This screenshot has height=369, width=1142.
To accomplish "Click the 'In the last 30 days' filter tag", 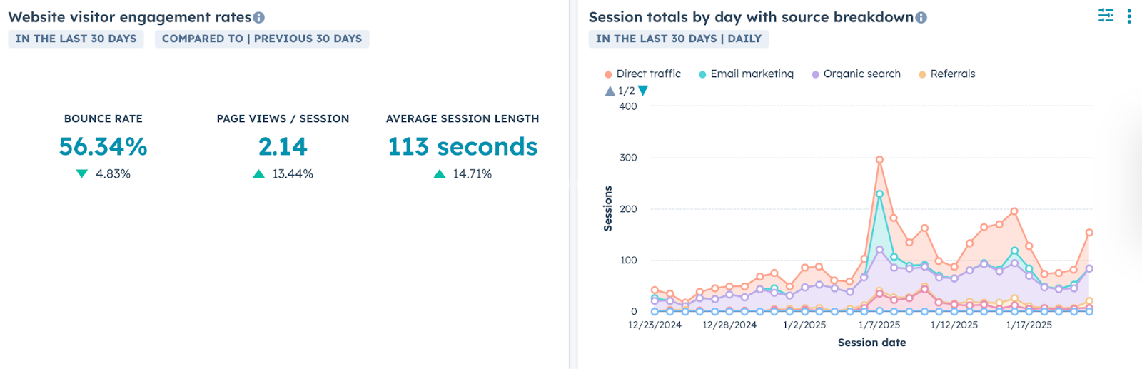I will pyautogui.click(x=76, y=39).
